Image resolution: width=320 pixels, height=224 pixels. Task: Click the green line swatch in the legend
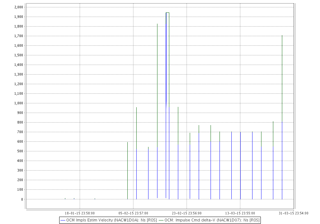pyautogui.click(x=161, y=220)
